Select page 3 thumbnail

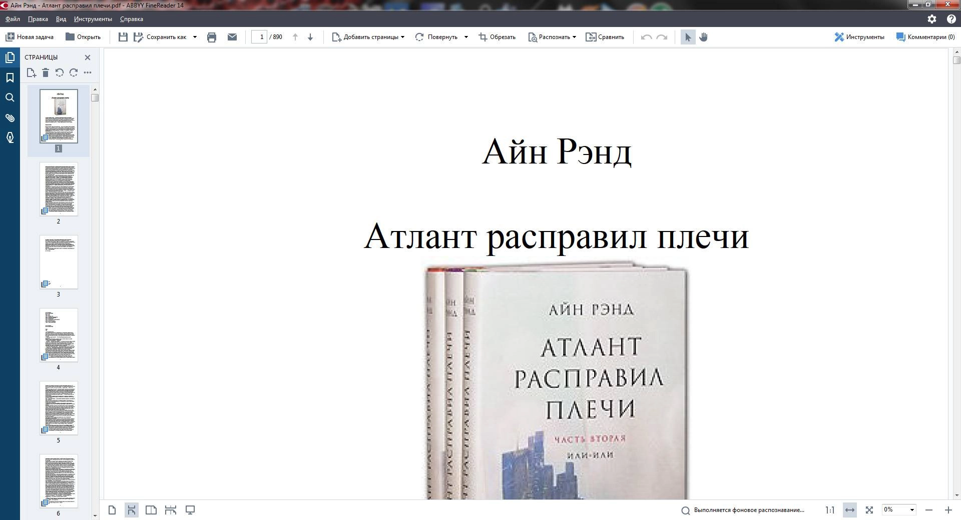[59, 262]
